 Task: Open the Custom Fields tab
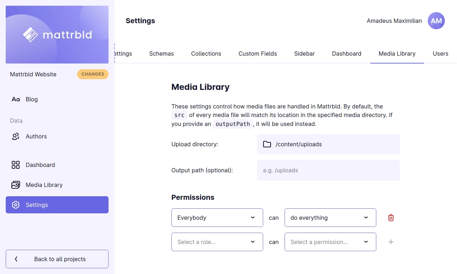point(257,54)
